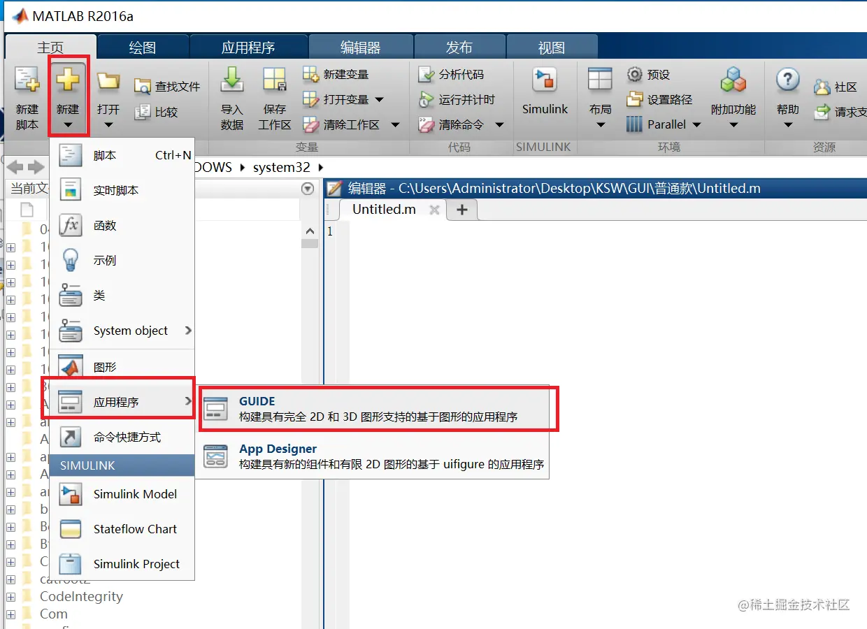Click the 打开 folder icon

[108, 80]
